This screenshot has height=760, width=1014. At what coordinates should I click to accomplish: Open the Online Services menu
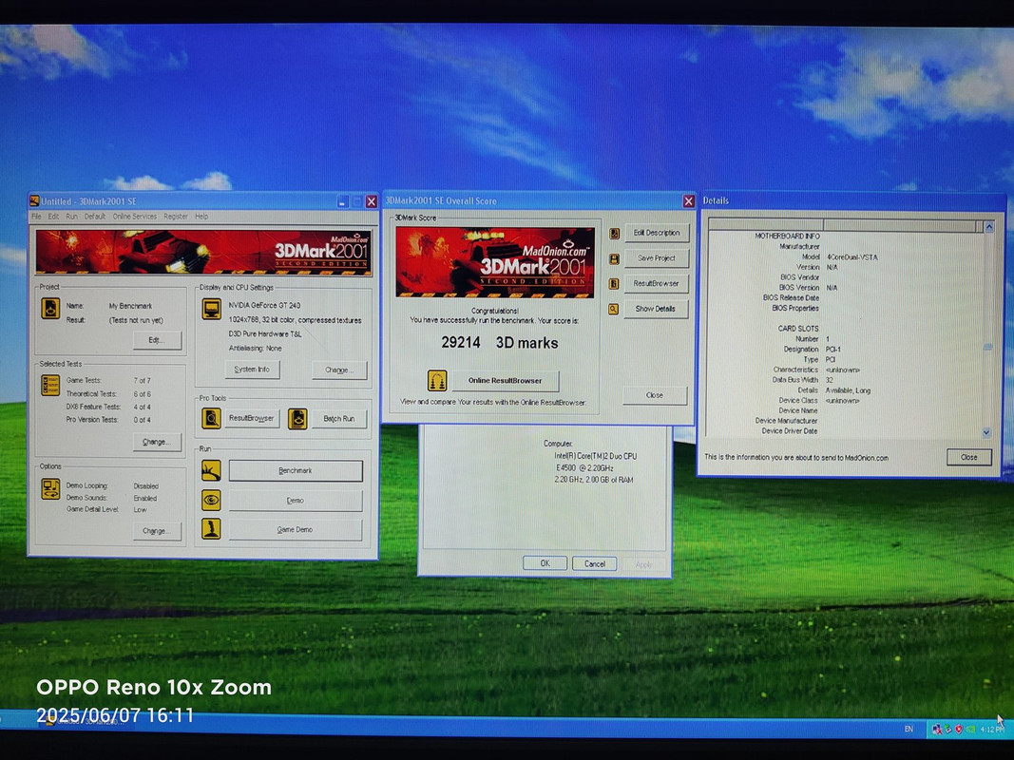[x=135, y=217]
